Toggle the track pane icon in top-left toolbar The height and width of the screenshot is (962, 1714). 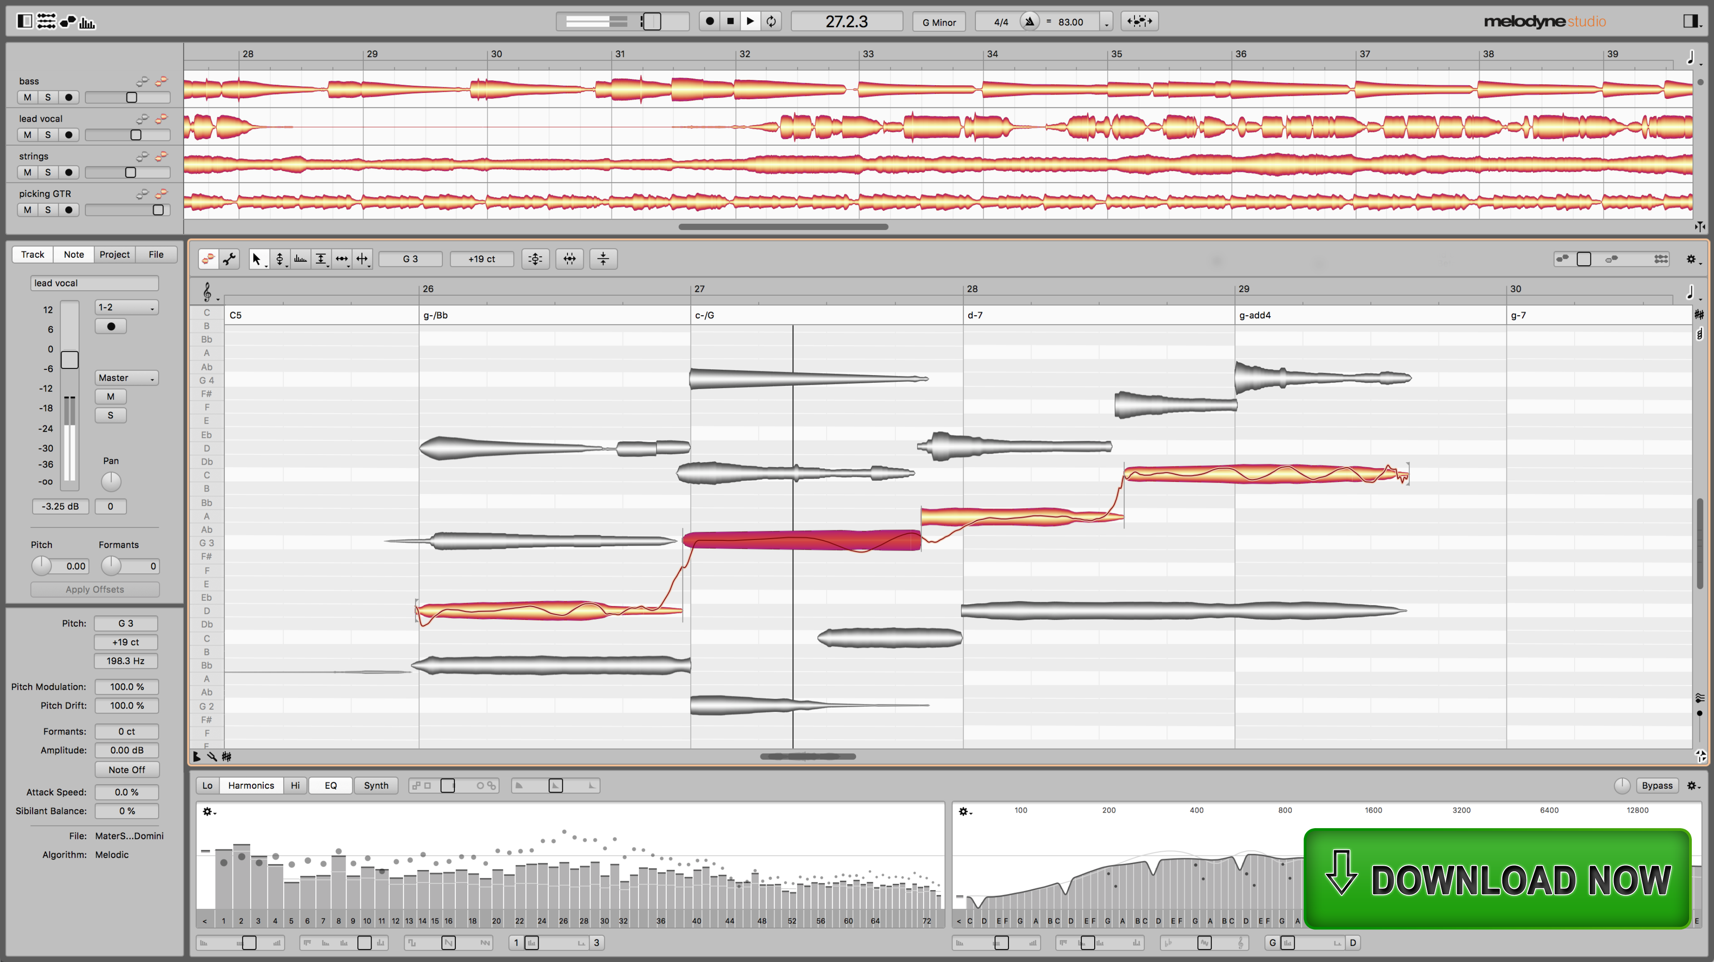[x=25, y=21]
